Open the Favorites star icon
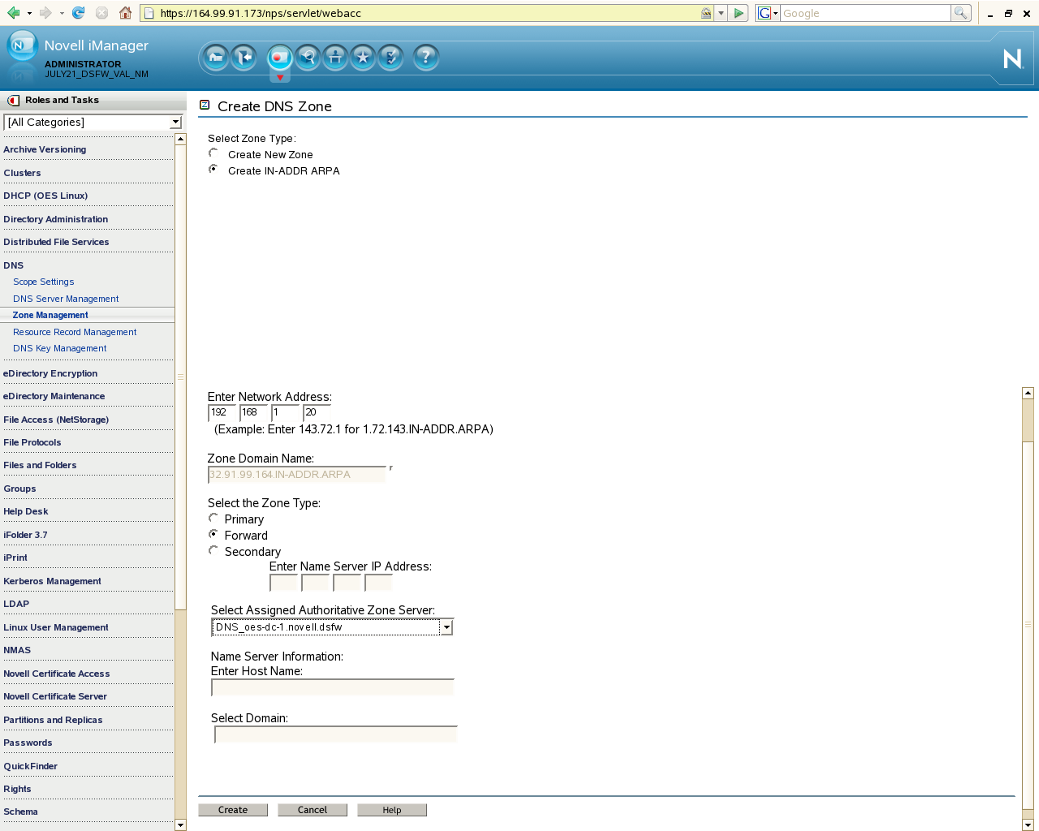 click(363, 57)
